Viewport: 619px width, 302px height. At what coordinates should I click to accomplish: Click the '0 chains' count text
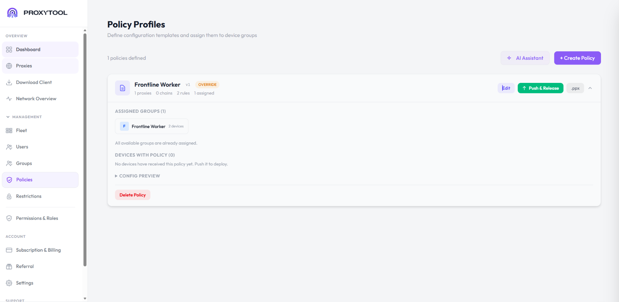tap(164, 93)
